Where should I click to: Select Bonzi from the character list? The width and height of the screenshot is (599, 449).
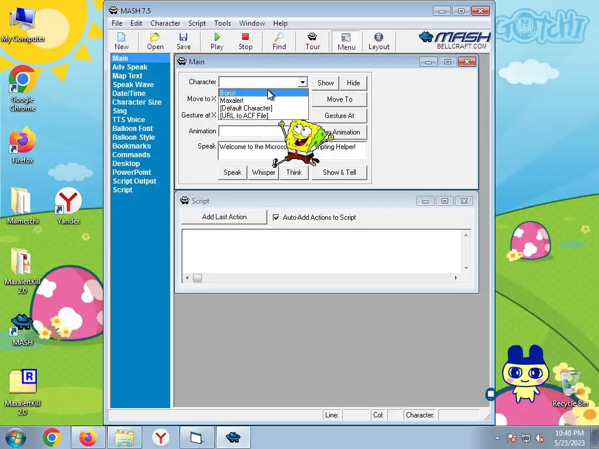point(263,93)
